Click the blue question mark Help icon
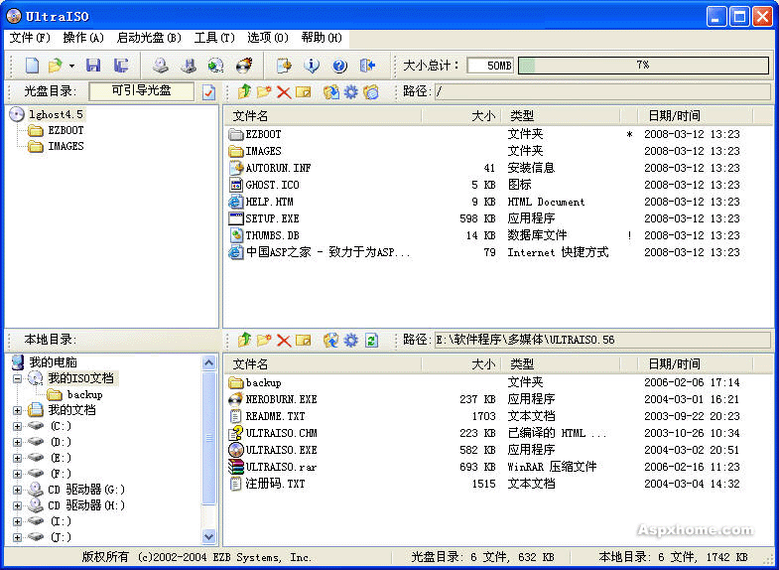779x570 pixels. coord(339,66)
